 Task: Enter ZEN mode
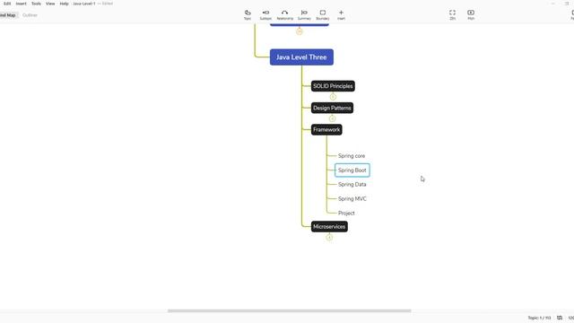(x=452, y=14)
